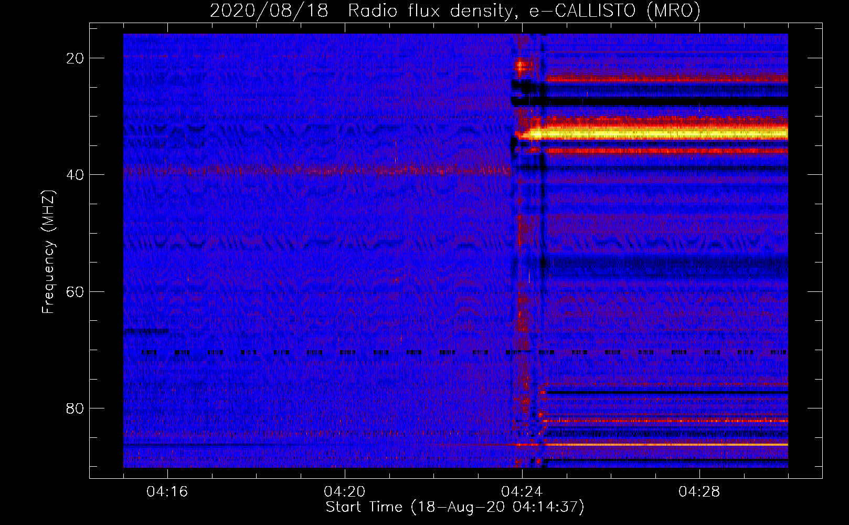Screen dimensions: 849x525
Task: Click the '04:28' time tick label
Action: click(699, 492)
